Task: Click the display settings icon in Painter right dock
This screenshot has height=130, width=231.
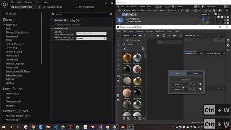Action: [x=228, y=40]
